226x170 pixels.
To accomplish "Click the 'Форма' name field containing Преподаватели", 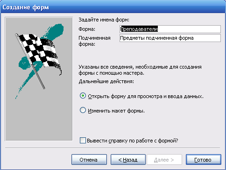I will [170, 29].
